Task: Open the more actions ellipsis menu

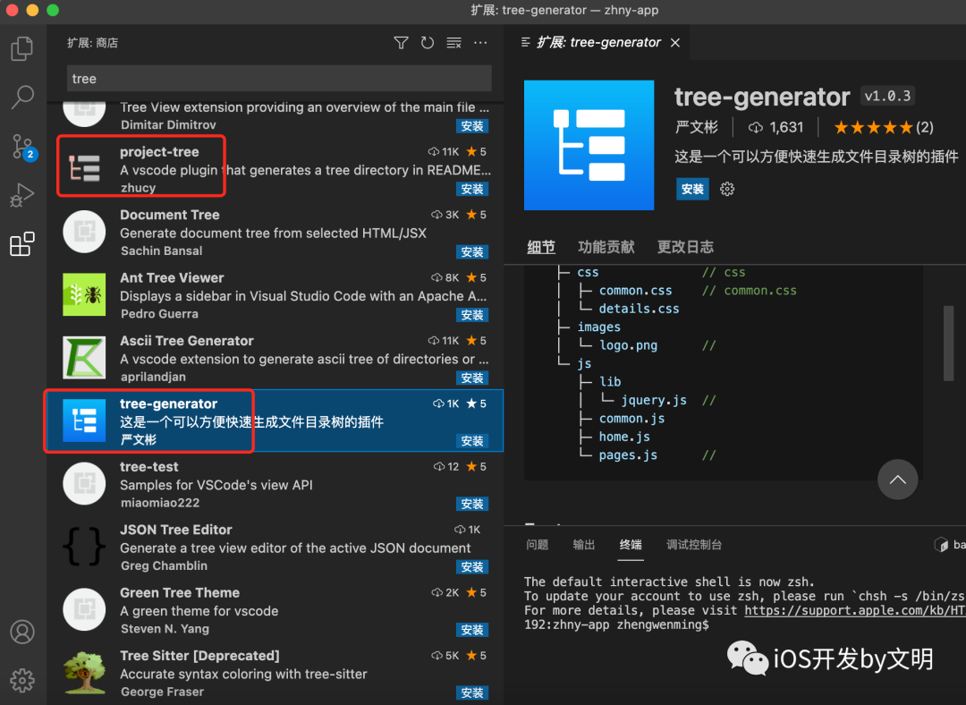Action: click(480, 43)
